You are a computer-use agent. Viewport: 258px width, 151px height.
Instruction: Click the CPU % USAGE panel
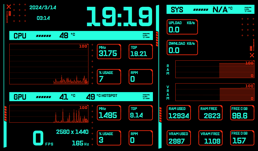coord(109,77)
